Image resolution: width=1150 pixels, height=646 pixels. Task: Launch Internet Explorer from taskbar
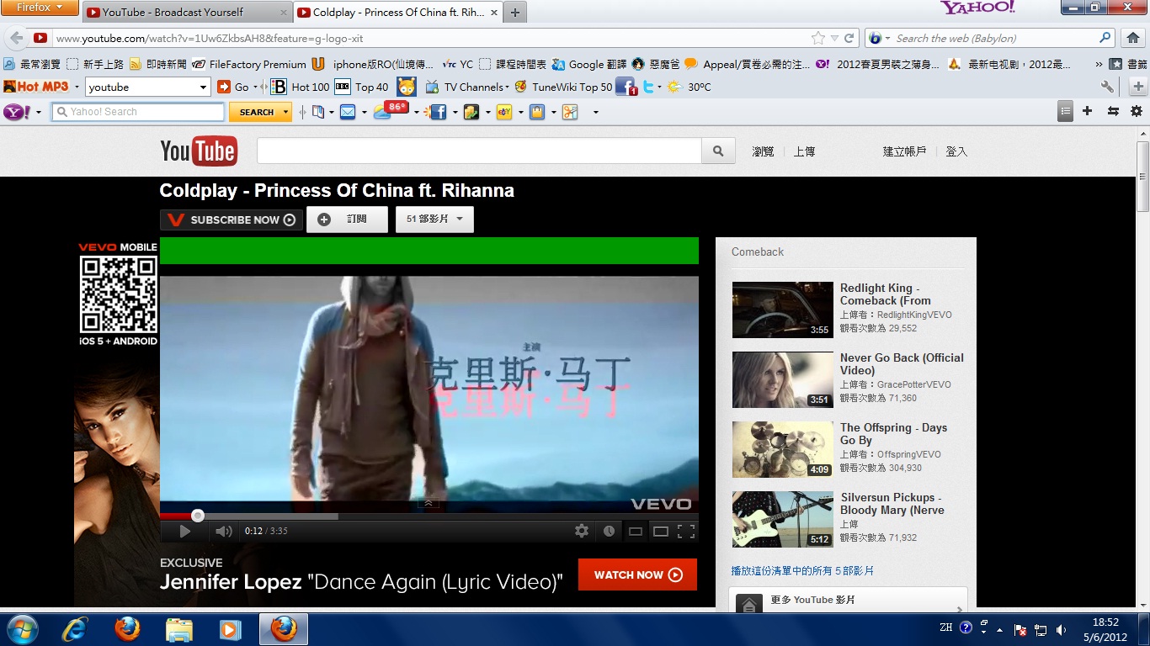tap(76, 629)
